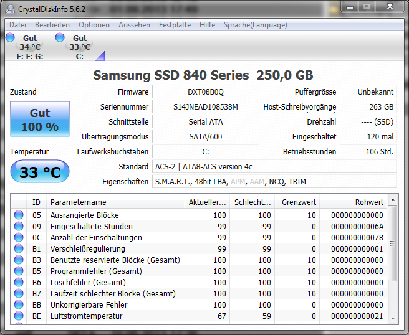Click the 33 °C temperature button
The height and width of the screenshot is (335, 409).
[x=40, y=172]
